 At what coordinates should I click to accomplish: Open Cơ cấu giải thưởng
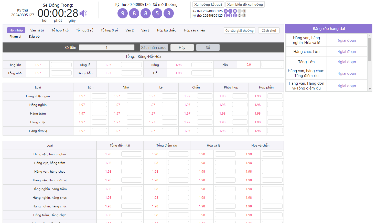[x=240, y=30]
